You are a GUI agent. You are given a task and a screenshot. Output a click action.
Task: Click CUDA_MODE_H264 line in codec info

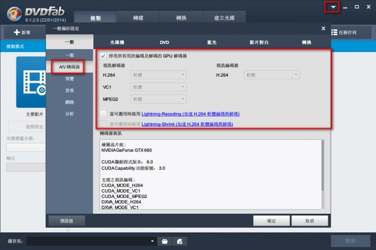click(x=122, y=185)
